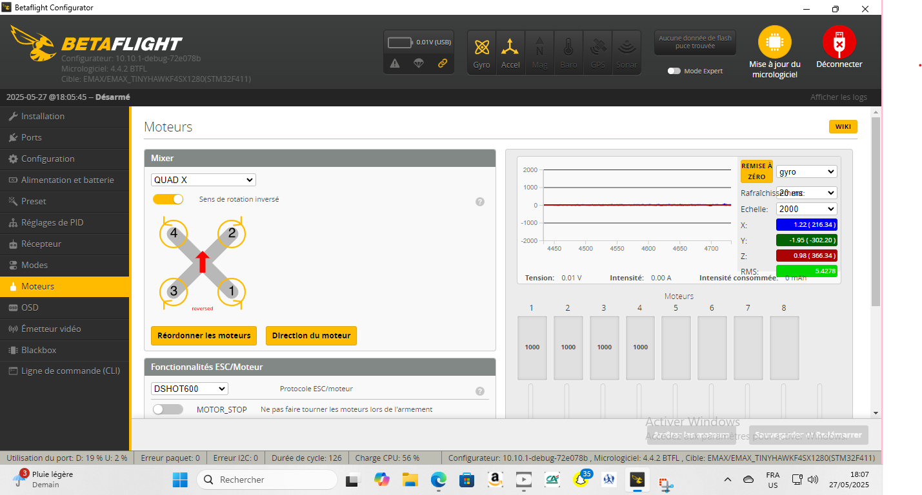
Task: Open Microsoft Edge from the taskbar
Action: click(438, 480)
